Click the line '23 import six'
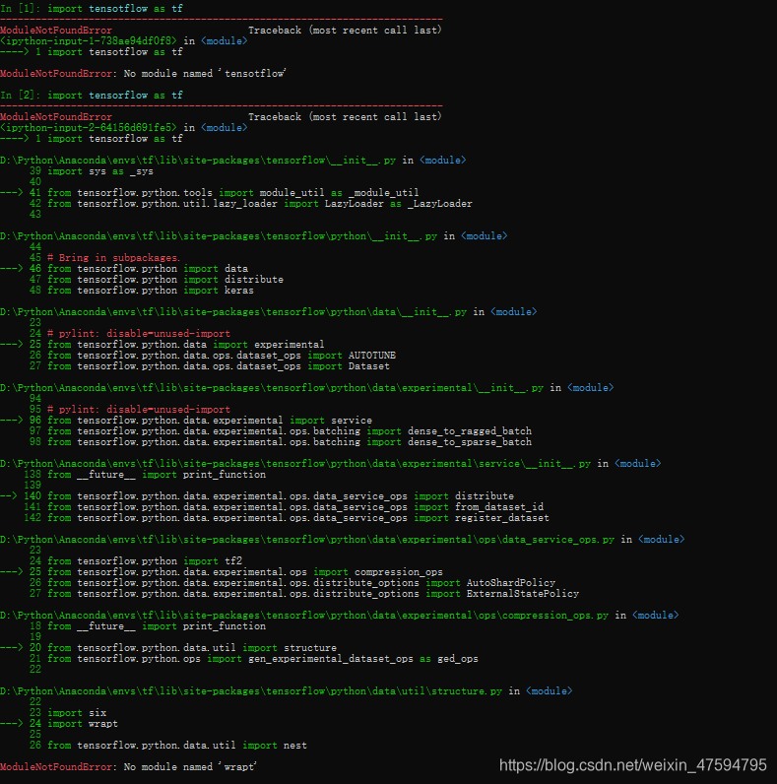 point(68,713)
